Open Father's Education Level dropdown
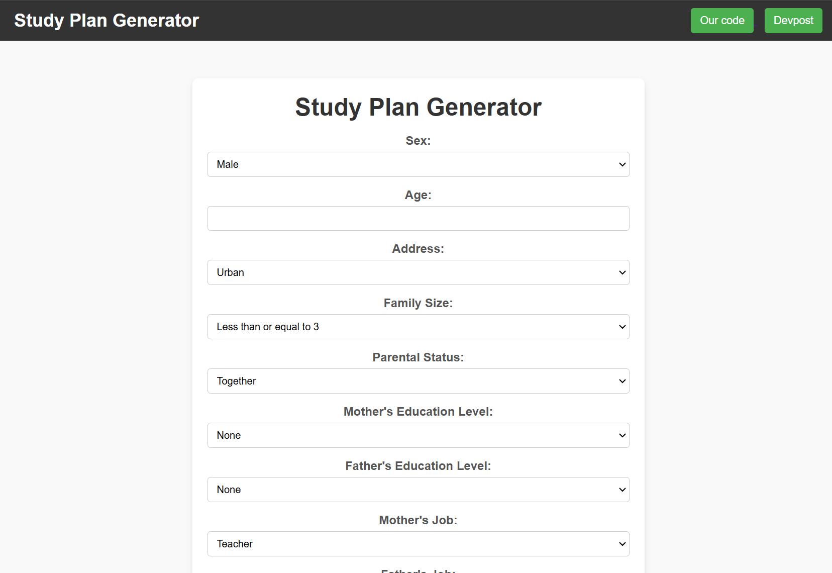 (418, 490)
